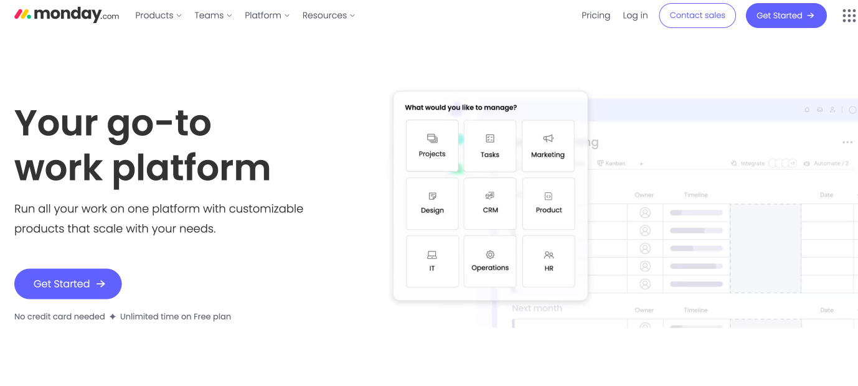The height and width of the screenshot is (386, 858).
Task: Select the Product code tile
Action: [549, 204]
